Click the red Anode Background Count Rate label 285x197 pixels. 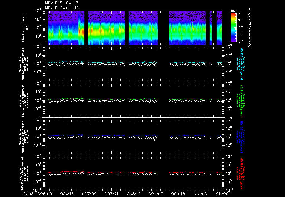[240, 174]
